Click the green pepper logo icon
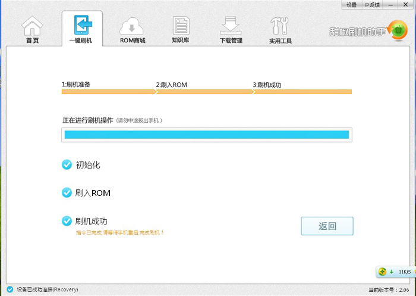 (397, 30)
